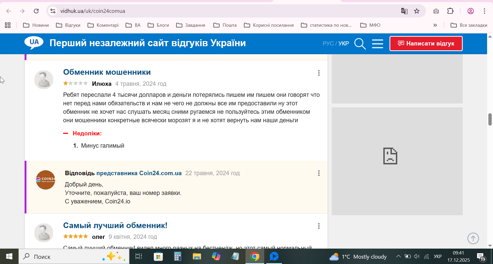Viewport: 493px width, 264px height.
Task: Open the Windows Start menu
Action: coord(9,256)
